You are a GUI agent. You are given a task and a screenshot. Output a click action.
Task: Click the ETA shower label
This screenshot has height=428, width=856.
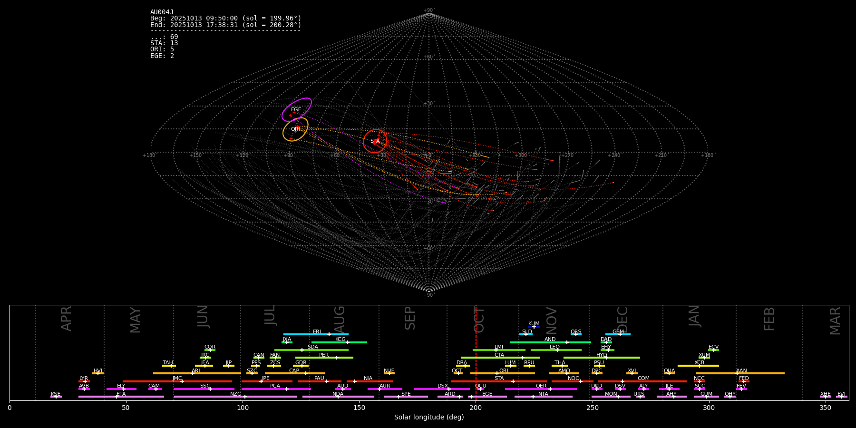tap(121, 394)
